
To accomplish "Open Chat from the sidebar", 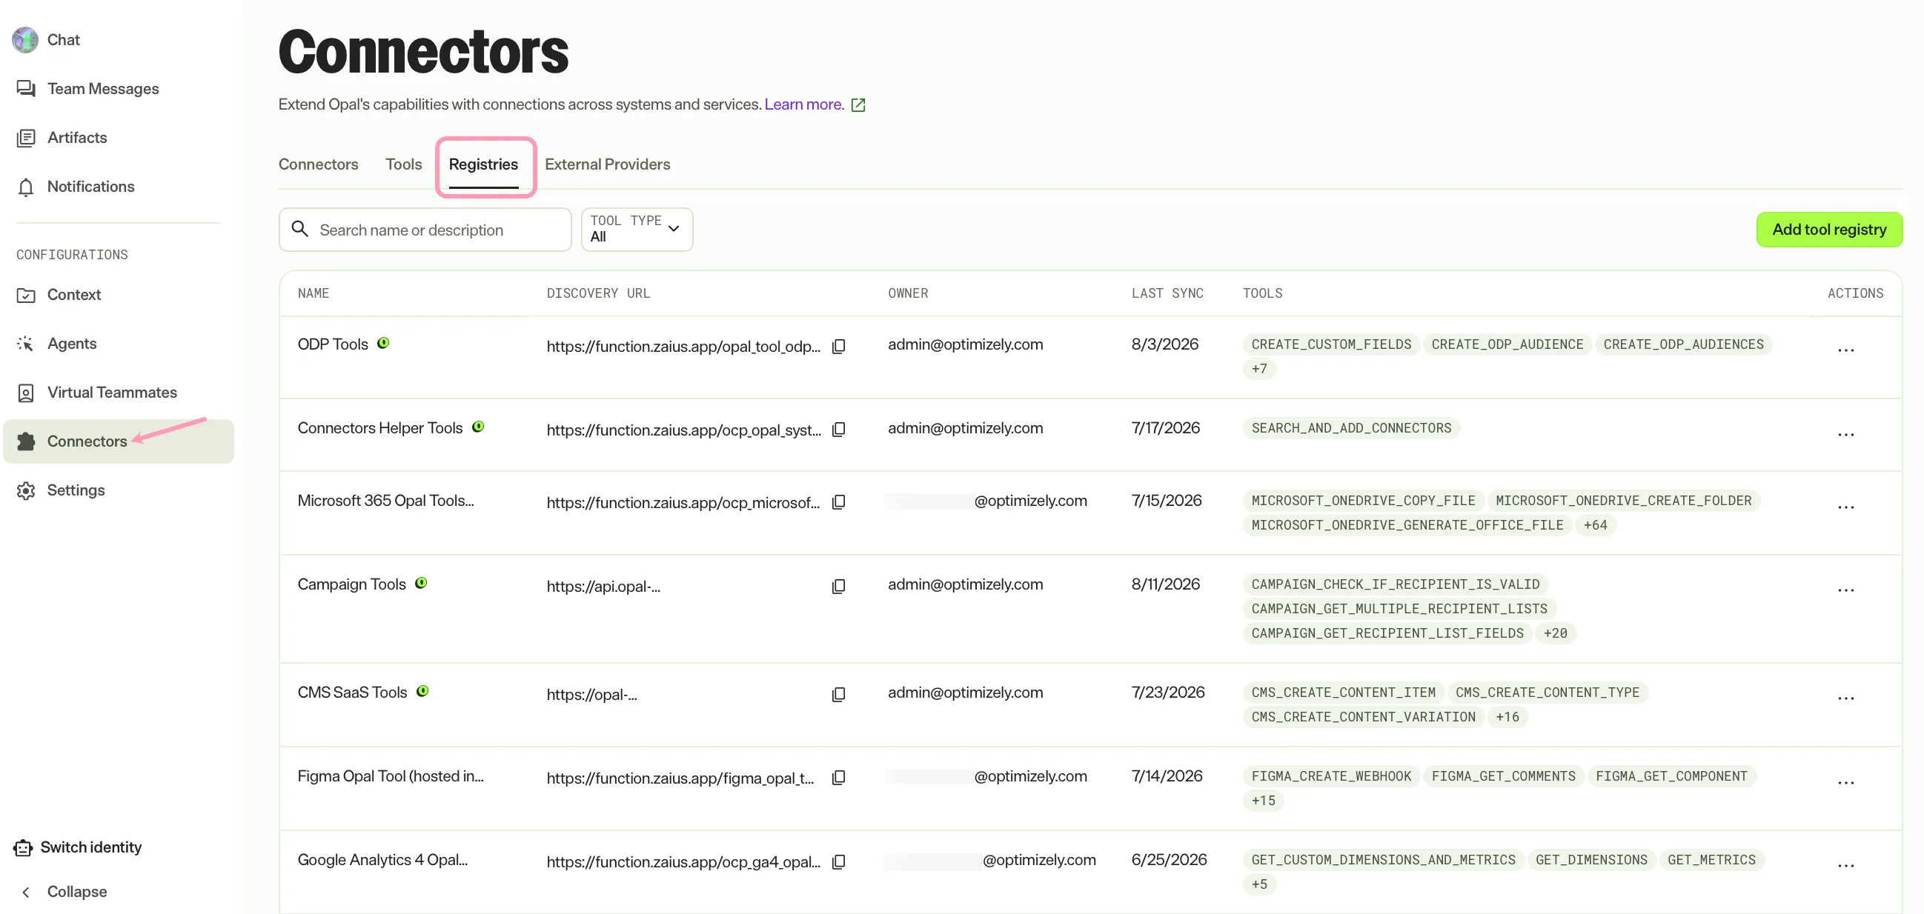I will tap(63, 39).
